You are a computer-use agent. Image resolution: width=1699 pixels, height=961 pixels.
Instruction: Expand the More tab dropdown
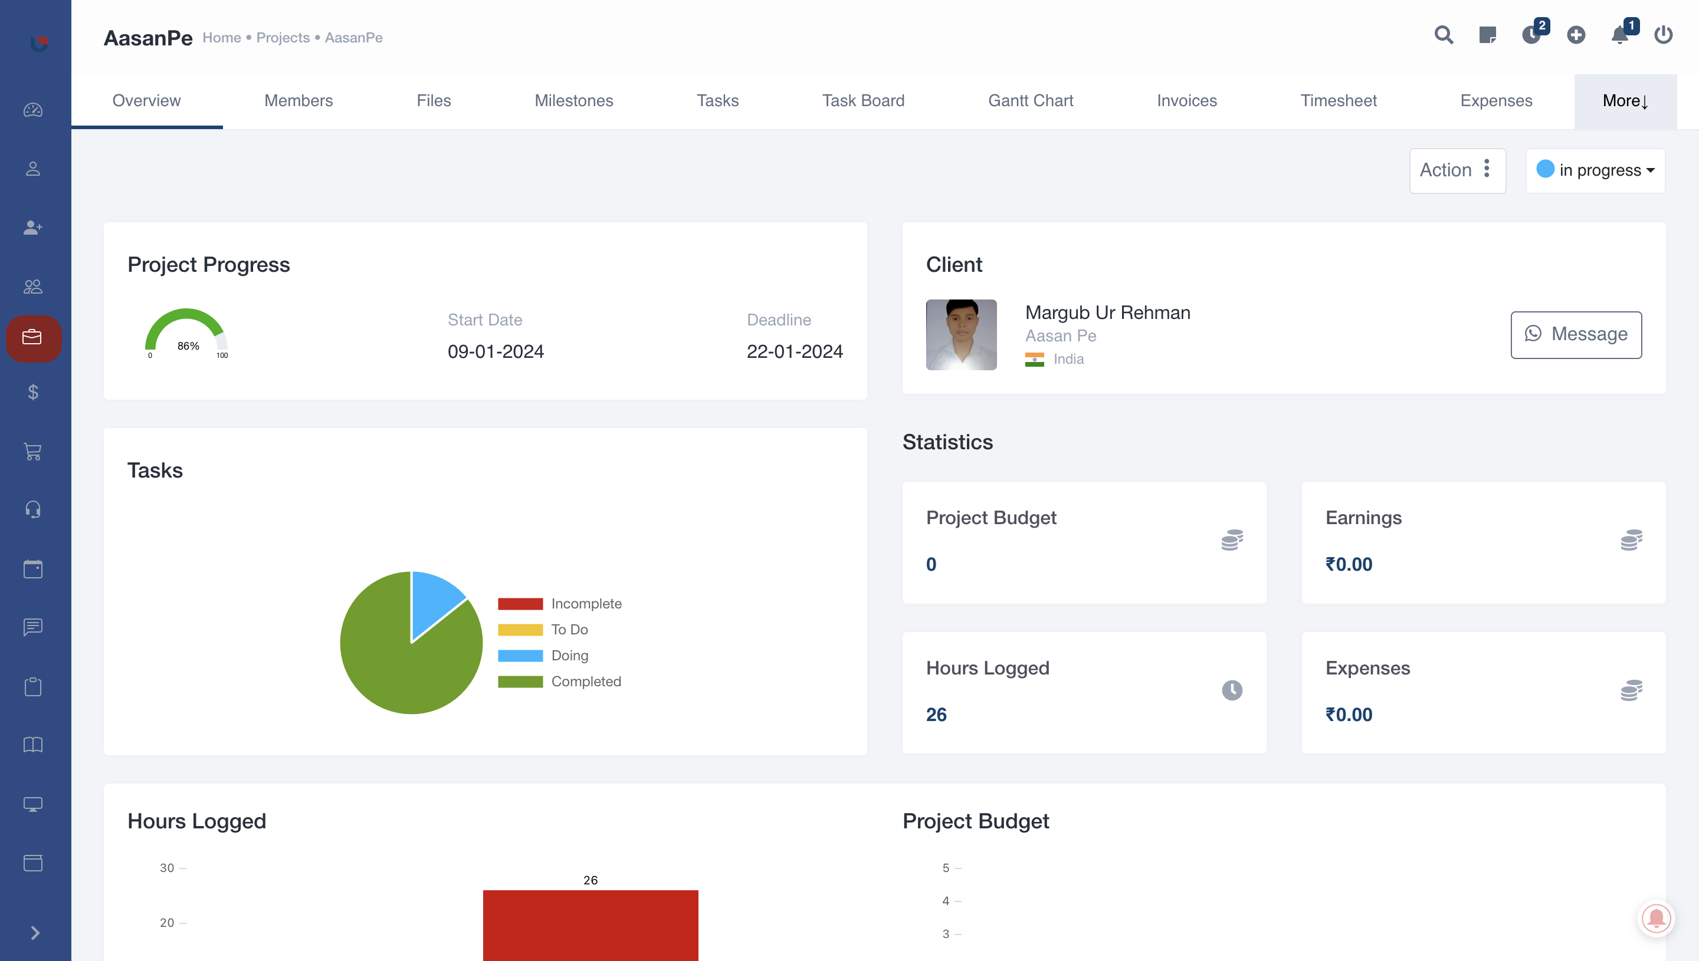(1625, 101)
